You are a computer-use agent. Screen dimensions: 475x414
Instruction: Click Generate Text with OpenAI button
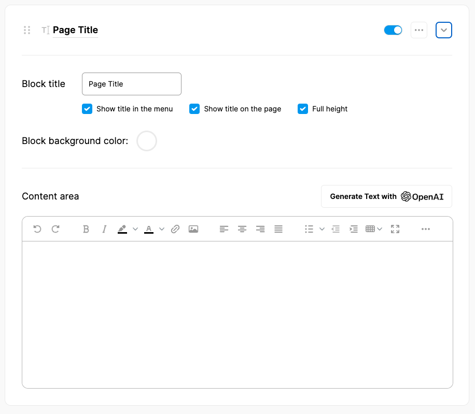(386, 196)
